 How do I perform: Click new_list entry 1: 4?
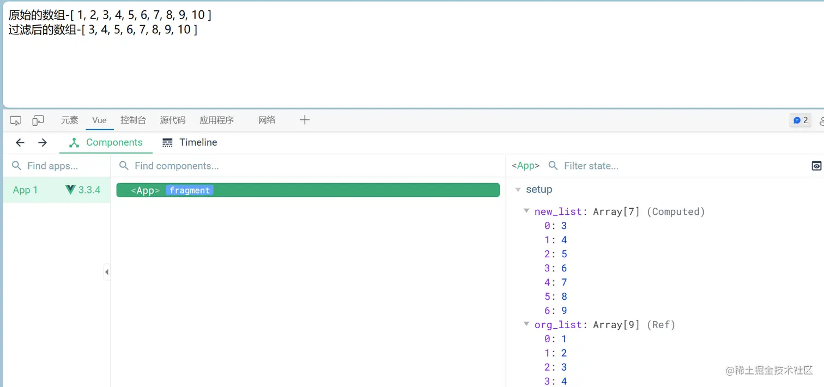556,240
